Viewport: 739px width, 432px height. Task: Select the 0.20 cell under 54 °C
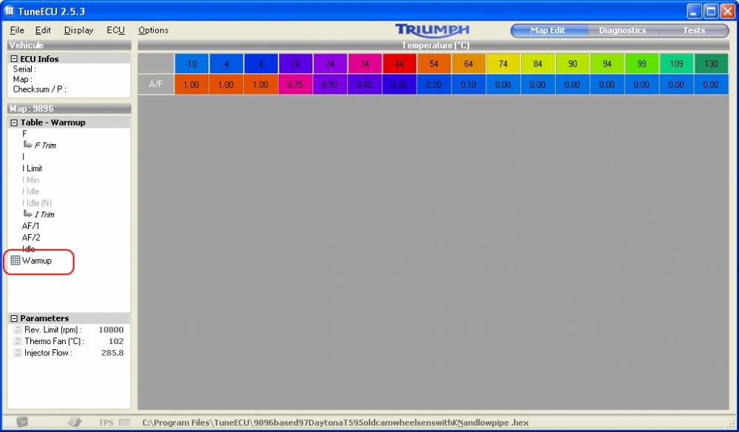434,85
